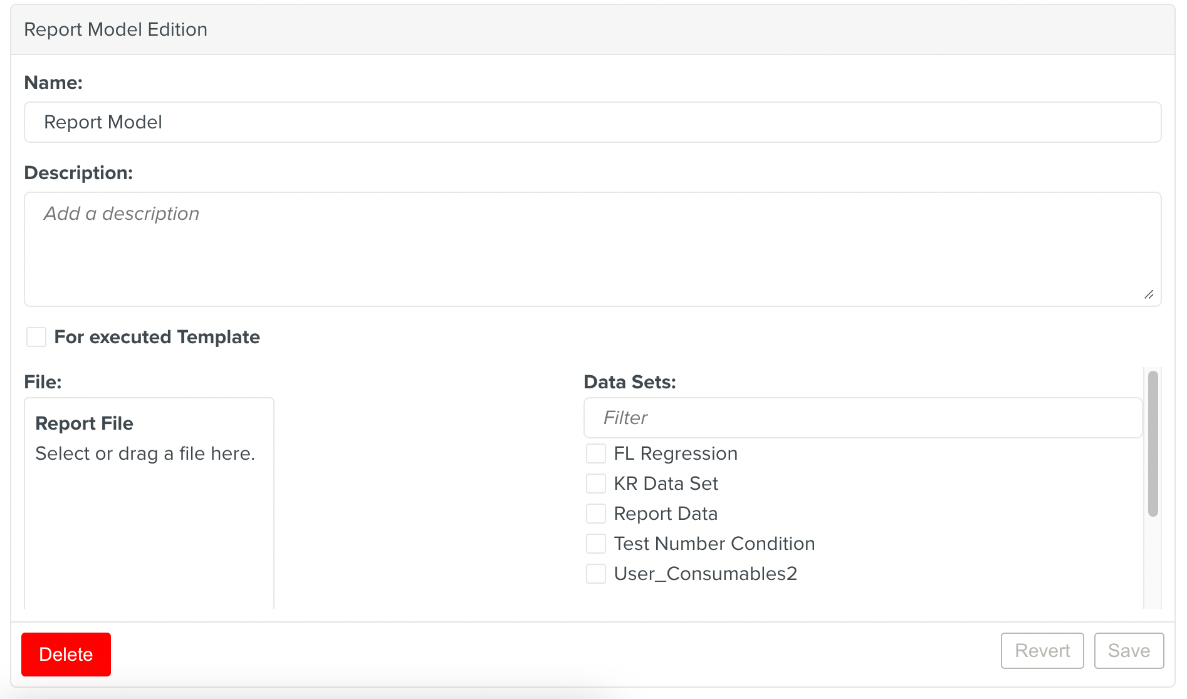Click the Revert button
This screenshot has width=1187, height=699.
[1042, 651]
